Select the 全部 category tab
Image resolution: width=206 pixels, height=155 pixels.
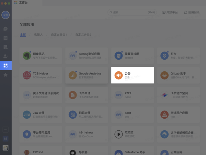[23, 35]
